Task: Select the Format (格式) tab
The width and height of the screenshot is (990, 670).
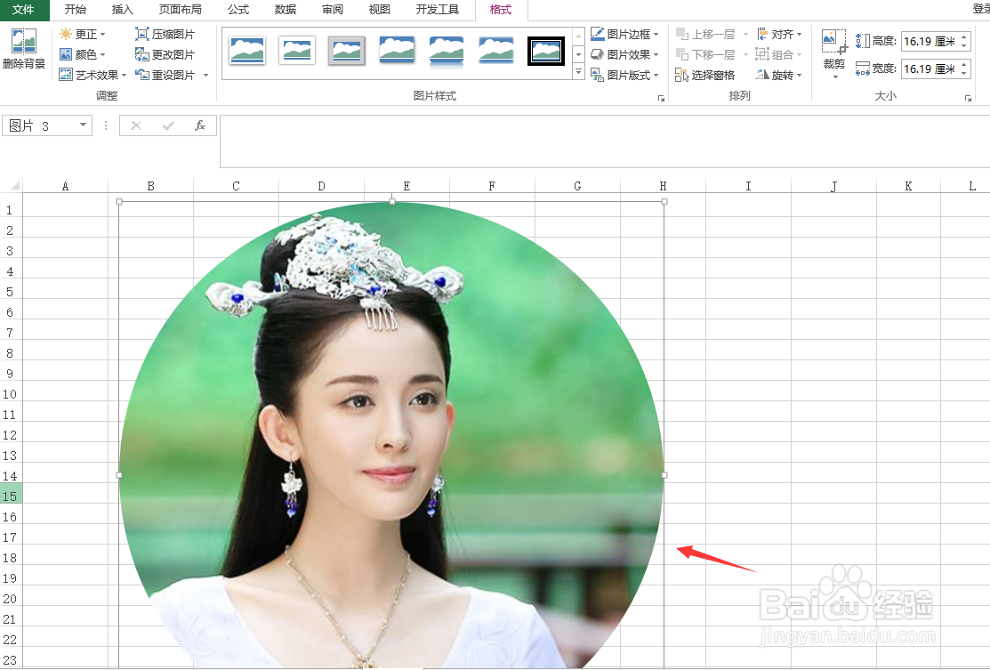Action: [x=501, y=10]
